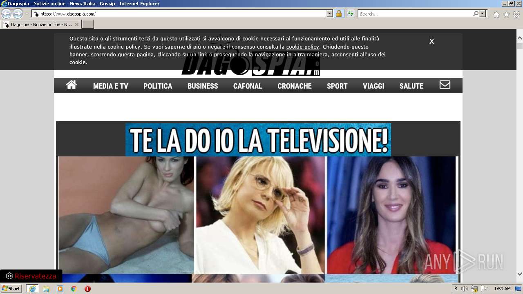
Task: Click the Te la do io la televisione banner
Action: (258, 140)
